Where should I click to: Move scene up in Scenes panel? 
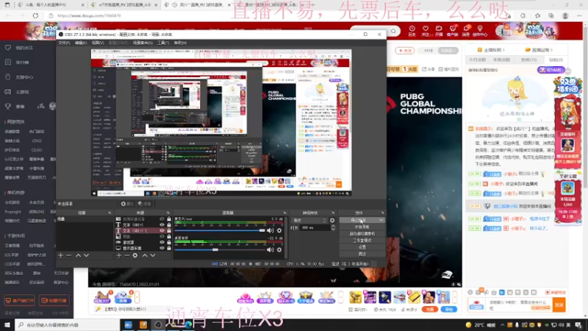click(x=78, y=255)
